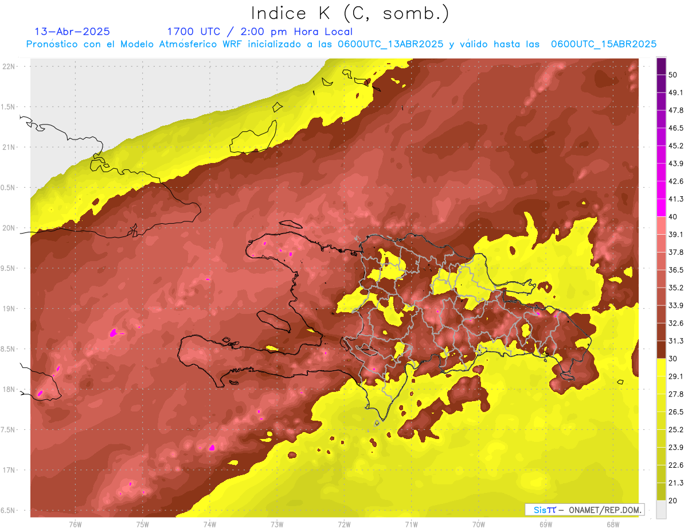Click the latitude label "19N"

click(8, 309)
